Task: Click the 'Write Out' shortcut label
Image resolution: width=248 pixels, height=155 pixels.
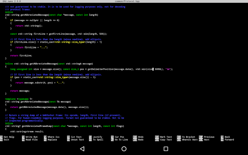Action: pos(32,137)
